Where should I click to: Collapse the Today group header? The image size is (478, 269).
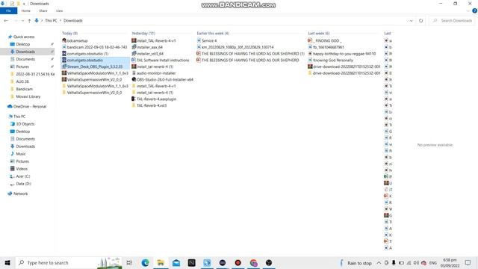69,33
